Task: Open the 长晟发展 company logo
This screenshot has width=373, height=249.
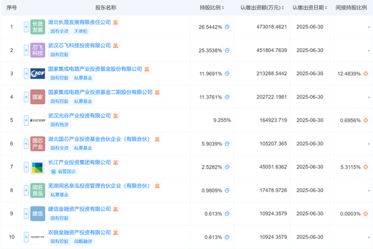Action: (37, 27)
